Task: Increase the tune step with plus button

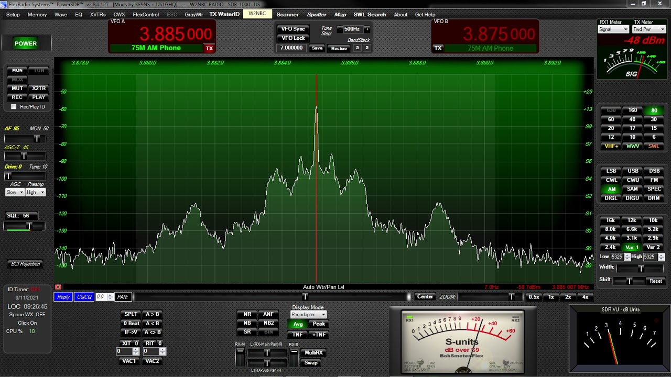Action: [367, 29]
